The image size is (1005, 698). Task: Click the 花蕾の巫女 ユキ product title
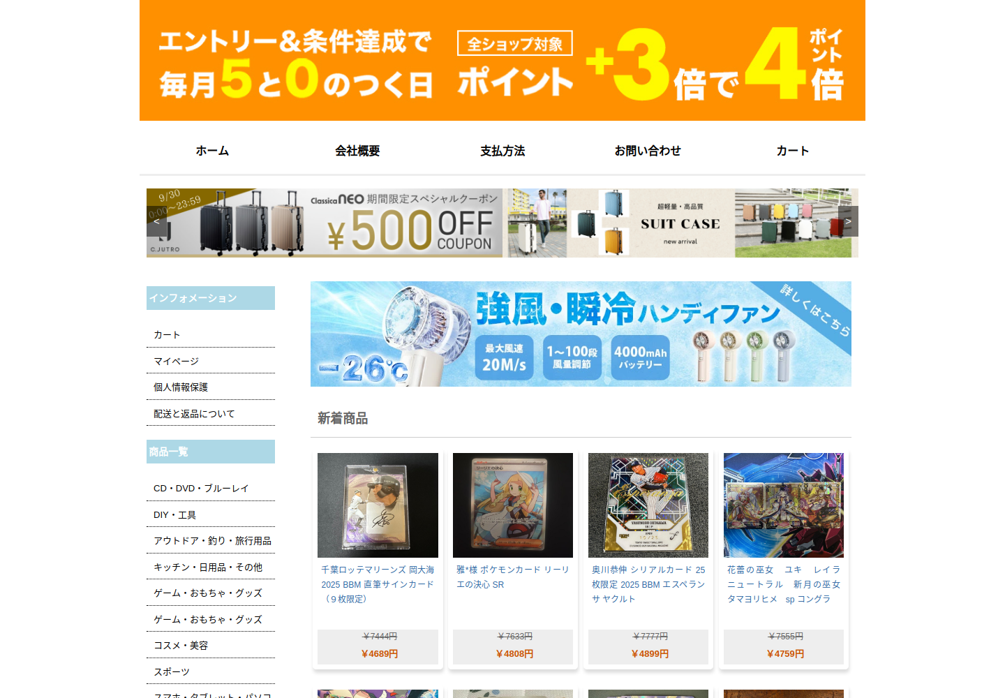tap(784, 584)
